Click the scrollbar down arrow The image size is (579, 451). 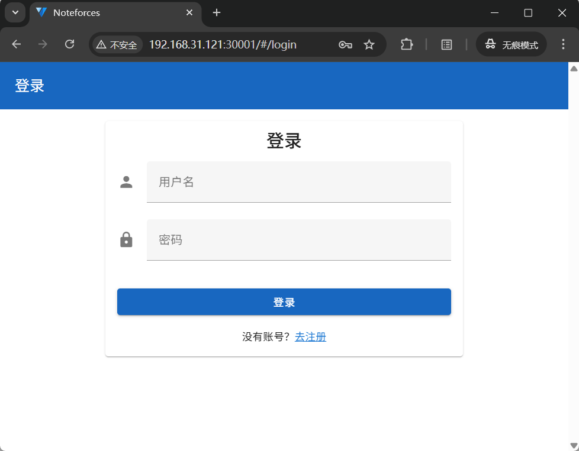click(574, 446)
